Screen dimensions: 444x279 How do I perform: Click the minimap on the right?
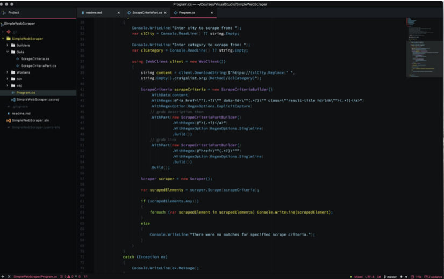pos(424,48)
